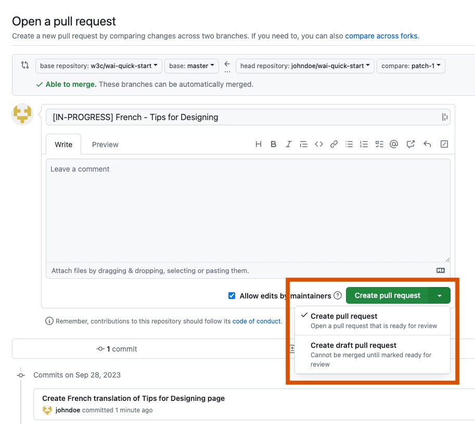475x429 pixels.
Task: Mention a user with the @ icon
Action: (x=394, y=144)
